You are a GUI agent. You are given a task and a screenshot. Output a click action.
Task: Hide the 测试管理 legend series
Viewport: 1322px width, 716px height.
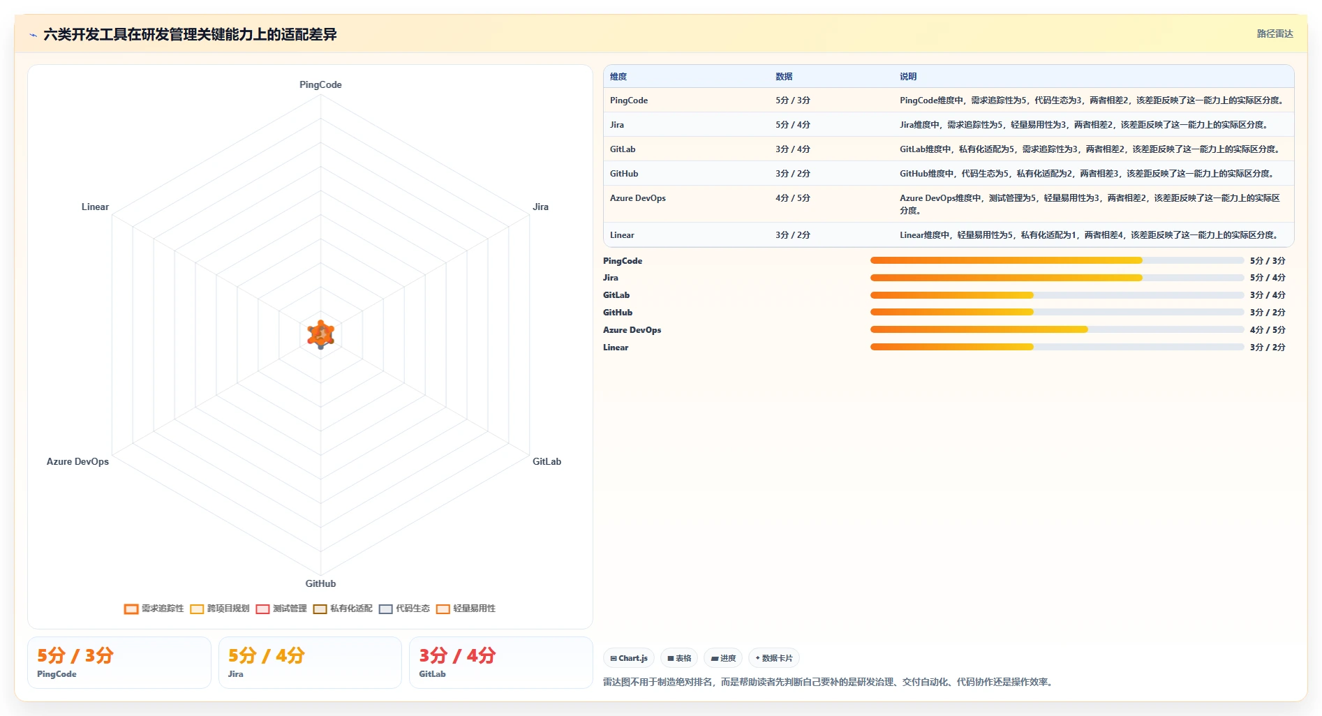click(x=281, y=609)
